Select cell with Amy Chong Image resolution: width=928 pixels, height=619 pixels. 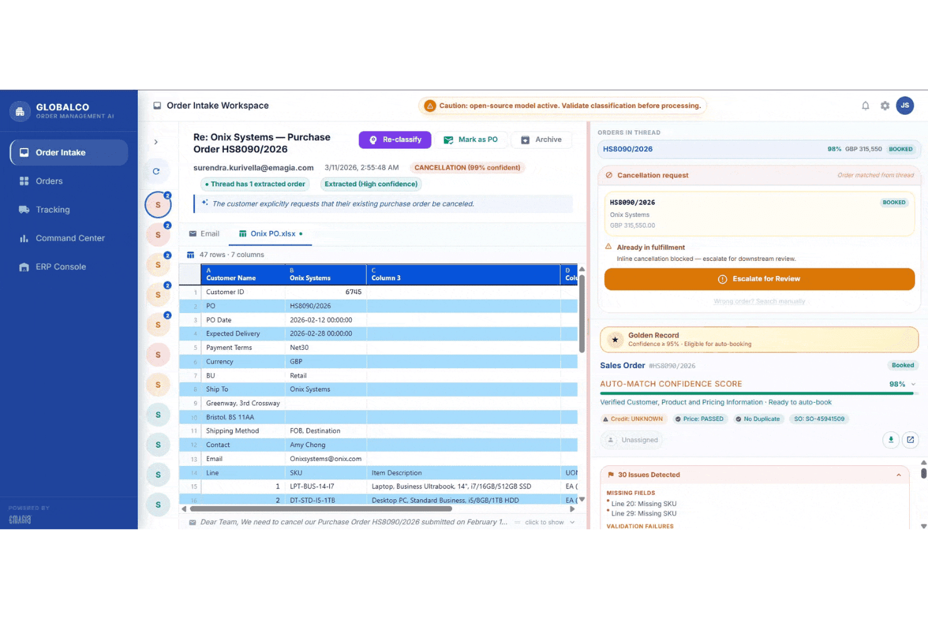(325, 445)
